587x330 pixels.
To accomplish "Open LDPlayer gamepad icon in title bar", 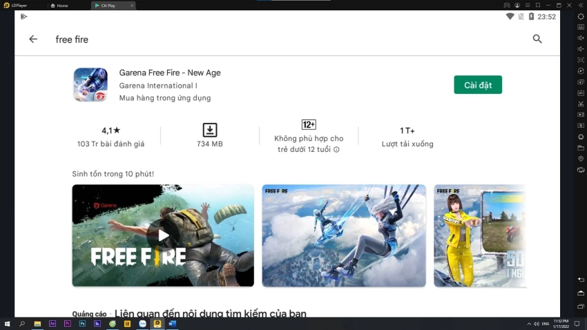I will 506,6.
